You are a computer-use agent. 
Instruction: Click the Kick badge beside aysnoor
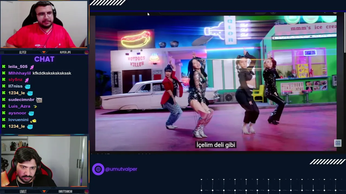point(4,113)
